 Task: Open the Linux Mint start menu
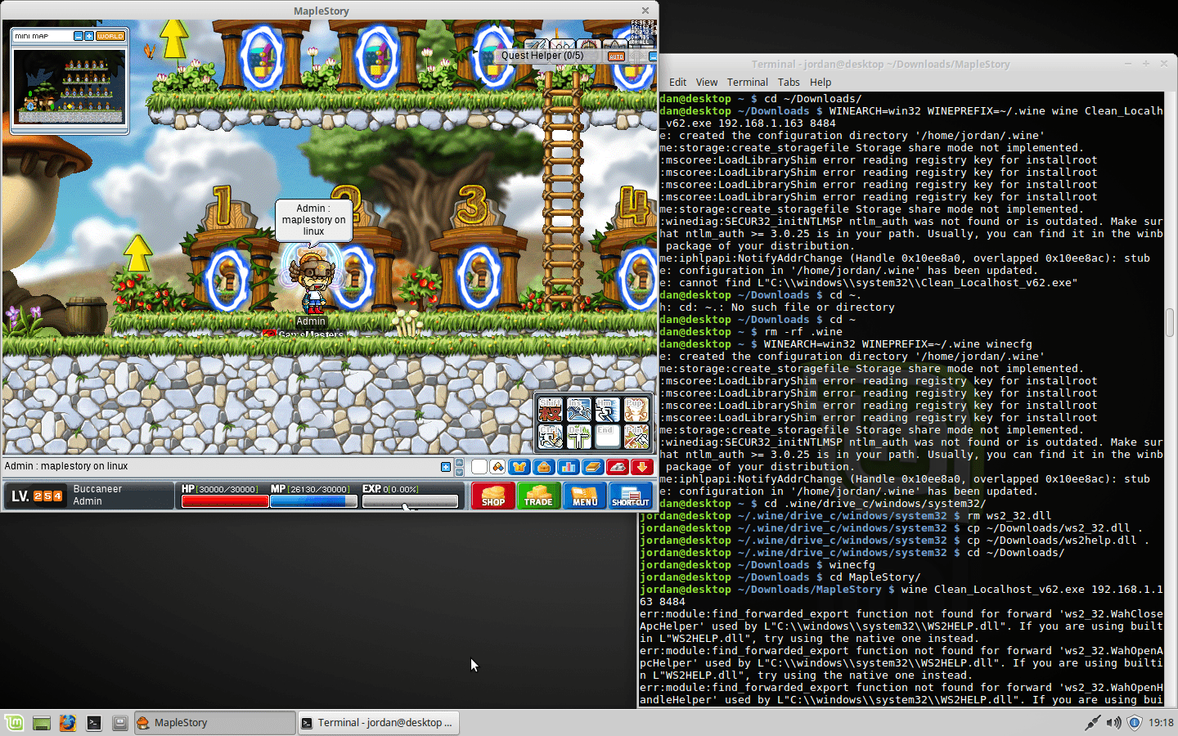click(14, 723)
